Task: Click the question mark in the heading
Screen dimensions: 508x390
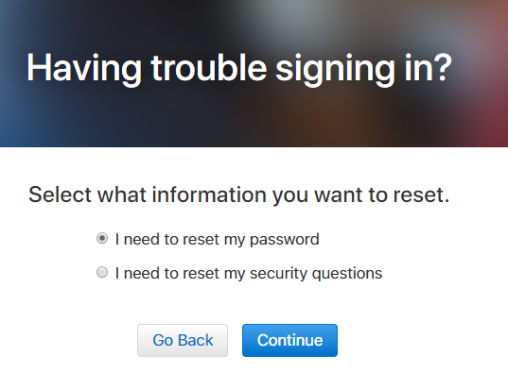Action: coord(443,67)
